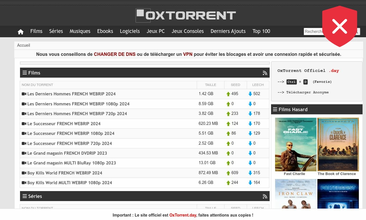Open the Poltergeist poster thumbnail
Viewport: 366px width, 220px height.
338,194
